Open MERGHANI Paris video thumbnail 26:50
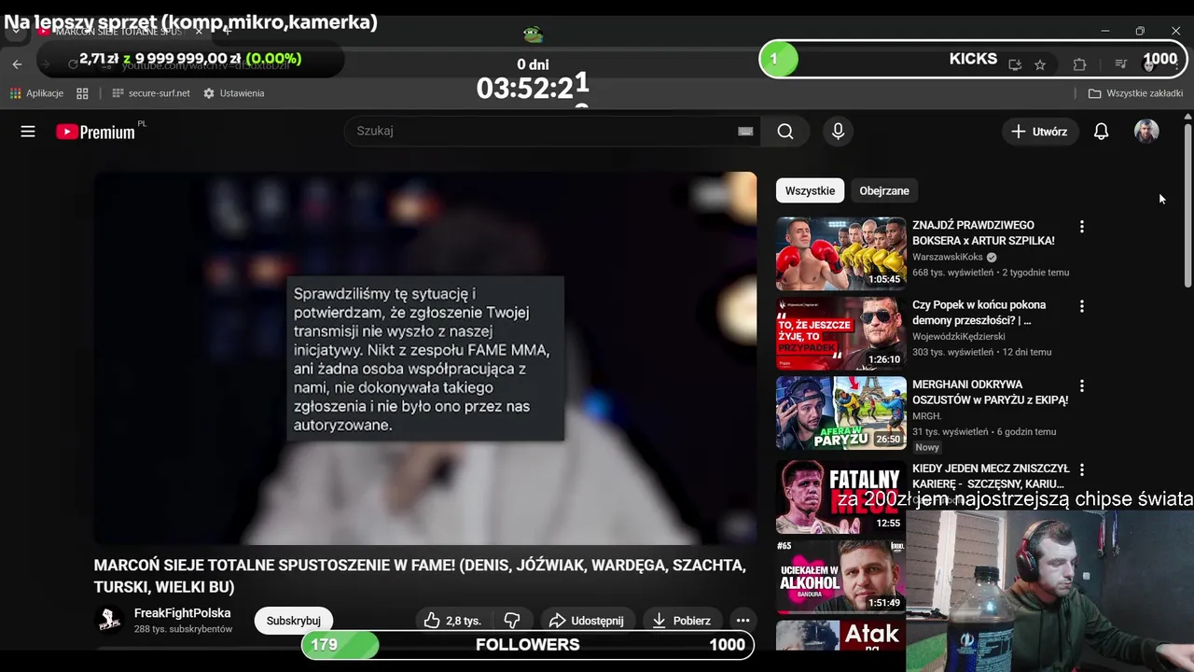The image size is (1194, 672). click(840, 413)
